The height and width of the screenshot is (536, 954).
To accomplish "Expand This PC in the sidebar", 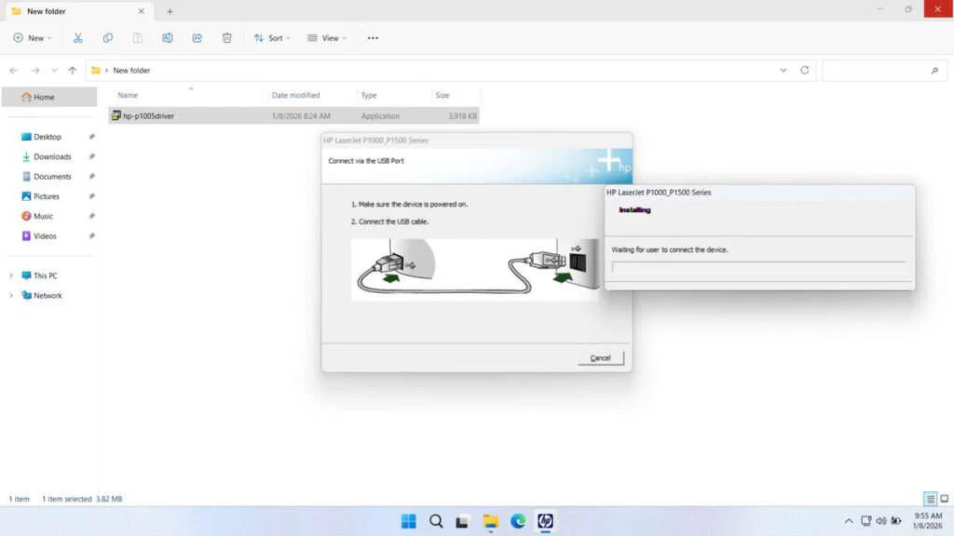I will [10, 275].
